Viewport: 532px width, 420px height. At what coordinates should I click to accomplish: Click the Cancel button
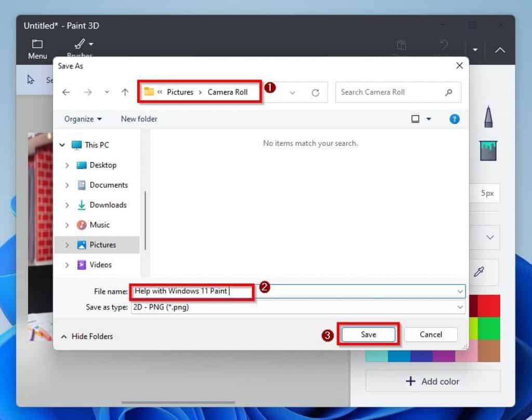coord(431,334)
